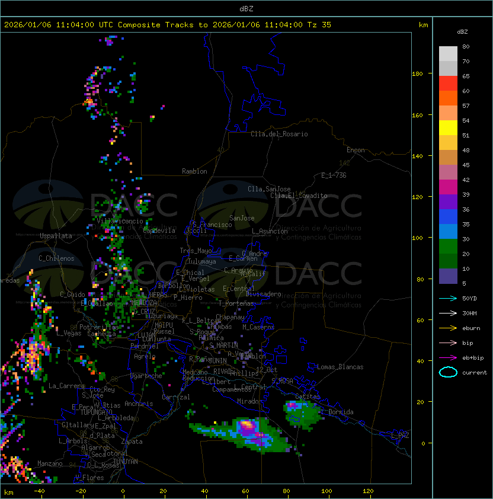This screenshot has height=499, width=493.
Task: Pick the slate 5-10 dBZ legend swatch
Action: 448,276
